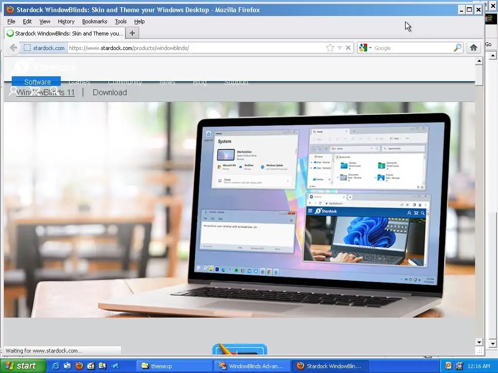Screen dimensions: 498x373
Task: Click the Stardock WindowBlinds Firefox taskbar button
Action: tap(330, 366)
